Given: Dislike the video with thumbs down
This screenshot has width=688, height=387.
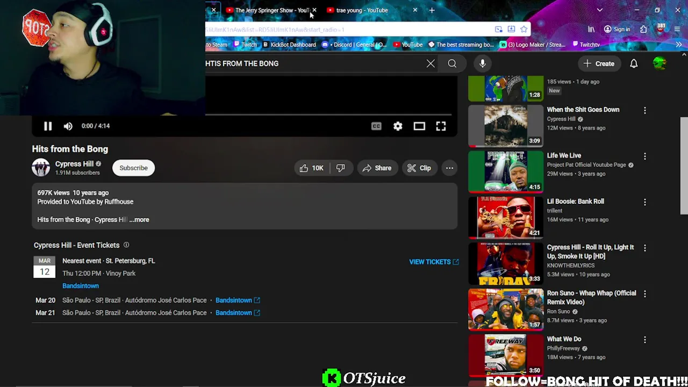Looking at the screenshot, I should pyautogui.click(x=340, y=168).
